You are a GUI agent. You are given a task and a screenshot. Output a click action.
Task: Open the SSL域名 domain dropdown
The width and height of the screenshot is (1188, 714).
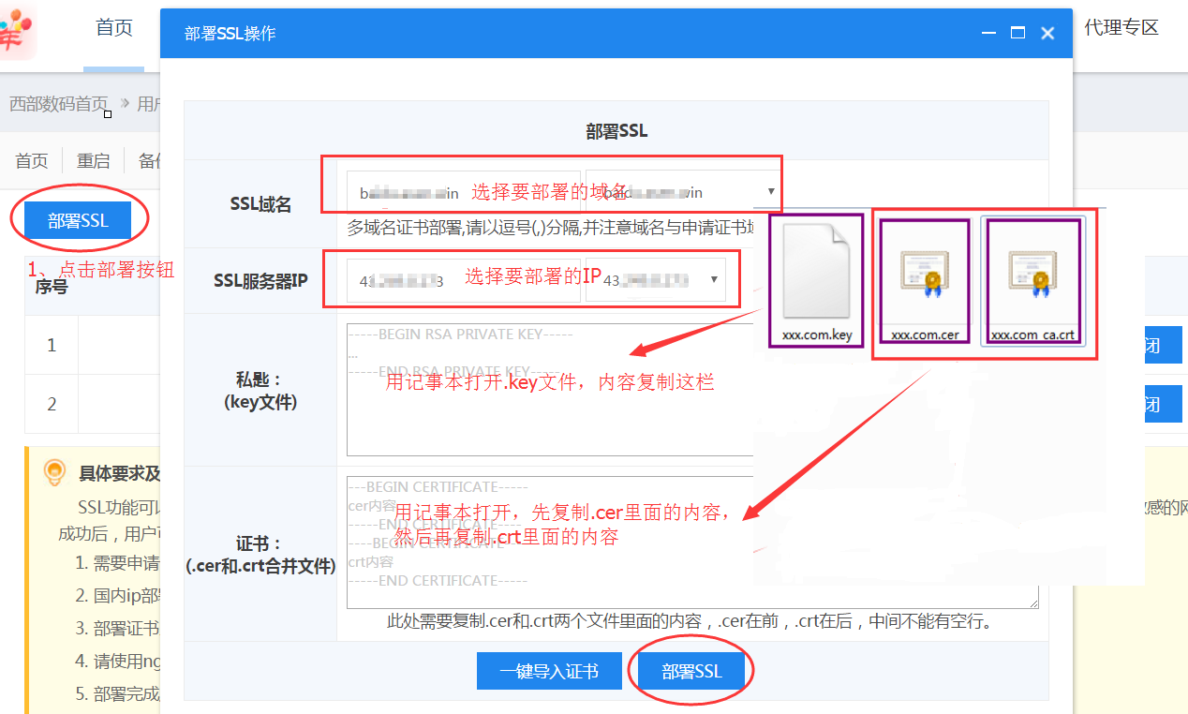click(x=682, y=192)
